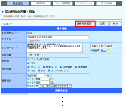The width and height of the screenshot is (125, 110).
Task: Grab the message textarea resize handle
Action: pyautogui.click(x=81, y=52)
